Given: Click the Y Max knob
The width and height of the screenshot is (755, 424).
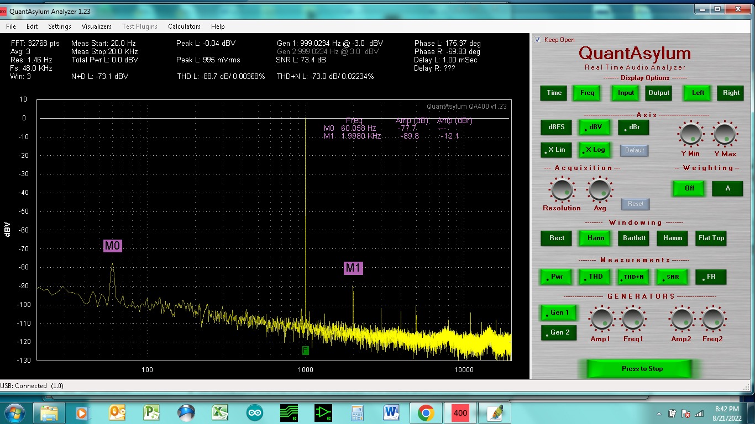Looking at the screenshot, I should tap(725, 134).
